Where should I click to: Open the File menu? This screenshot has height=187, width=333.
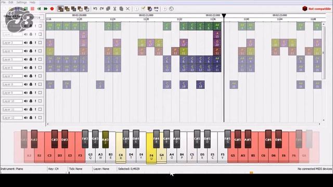[3, 2]
